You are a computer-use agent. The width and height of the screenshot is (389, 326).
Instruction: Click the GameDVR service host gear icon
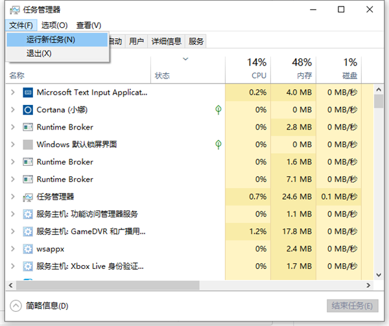28,231
